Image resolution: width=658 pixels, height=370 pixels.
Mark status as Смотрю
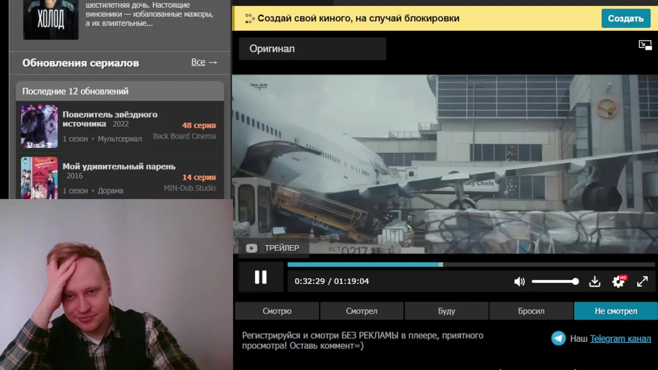pyautogui.click(x=277, y=311)
